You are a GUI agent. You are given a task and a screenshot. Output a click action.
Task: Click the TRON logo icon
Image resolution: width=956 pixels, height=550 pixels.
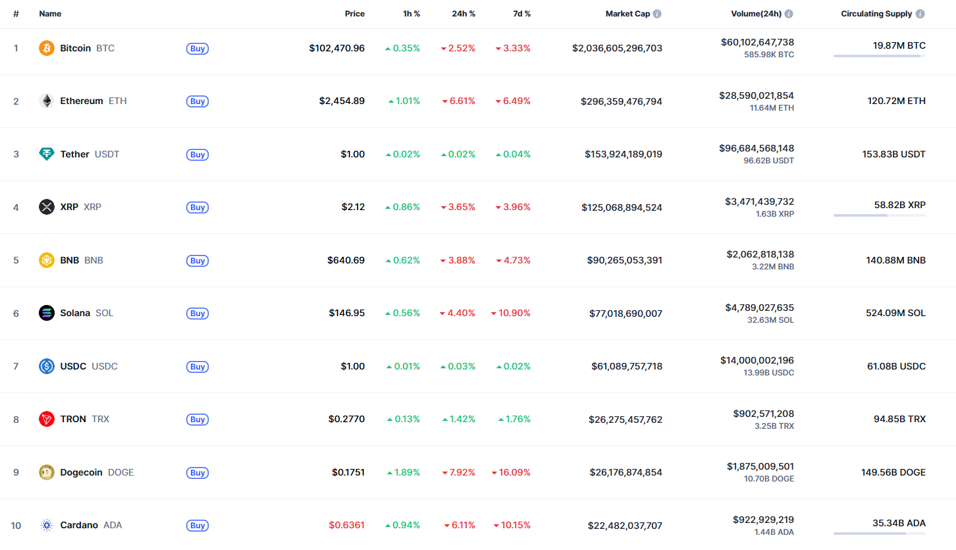pos(47,419)
